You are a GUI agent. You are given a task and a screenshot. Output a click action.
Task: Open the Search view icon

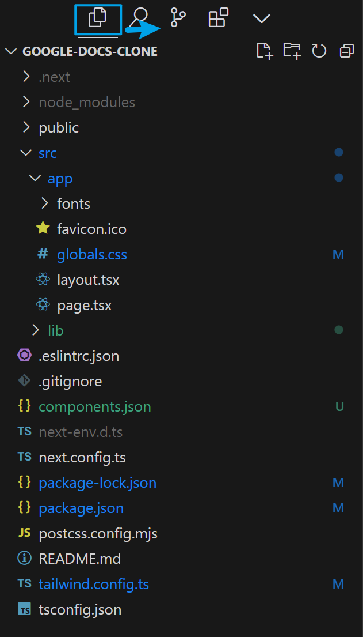pos(139,18)
